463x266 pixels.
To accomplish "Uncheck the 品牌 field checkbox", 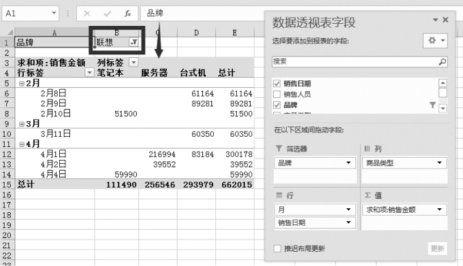I will click(x=276, y=105).
